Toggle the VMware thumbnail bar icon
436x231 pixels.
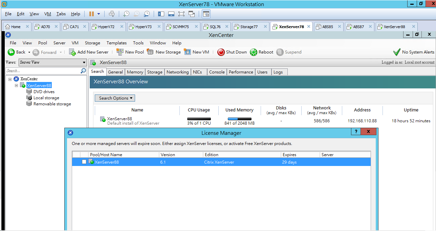point(171,14)
